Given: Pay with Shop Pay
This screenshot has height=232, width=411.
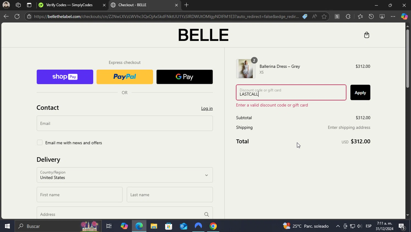Looking at the screenshot, I should (65, 77).
